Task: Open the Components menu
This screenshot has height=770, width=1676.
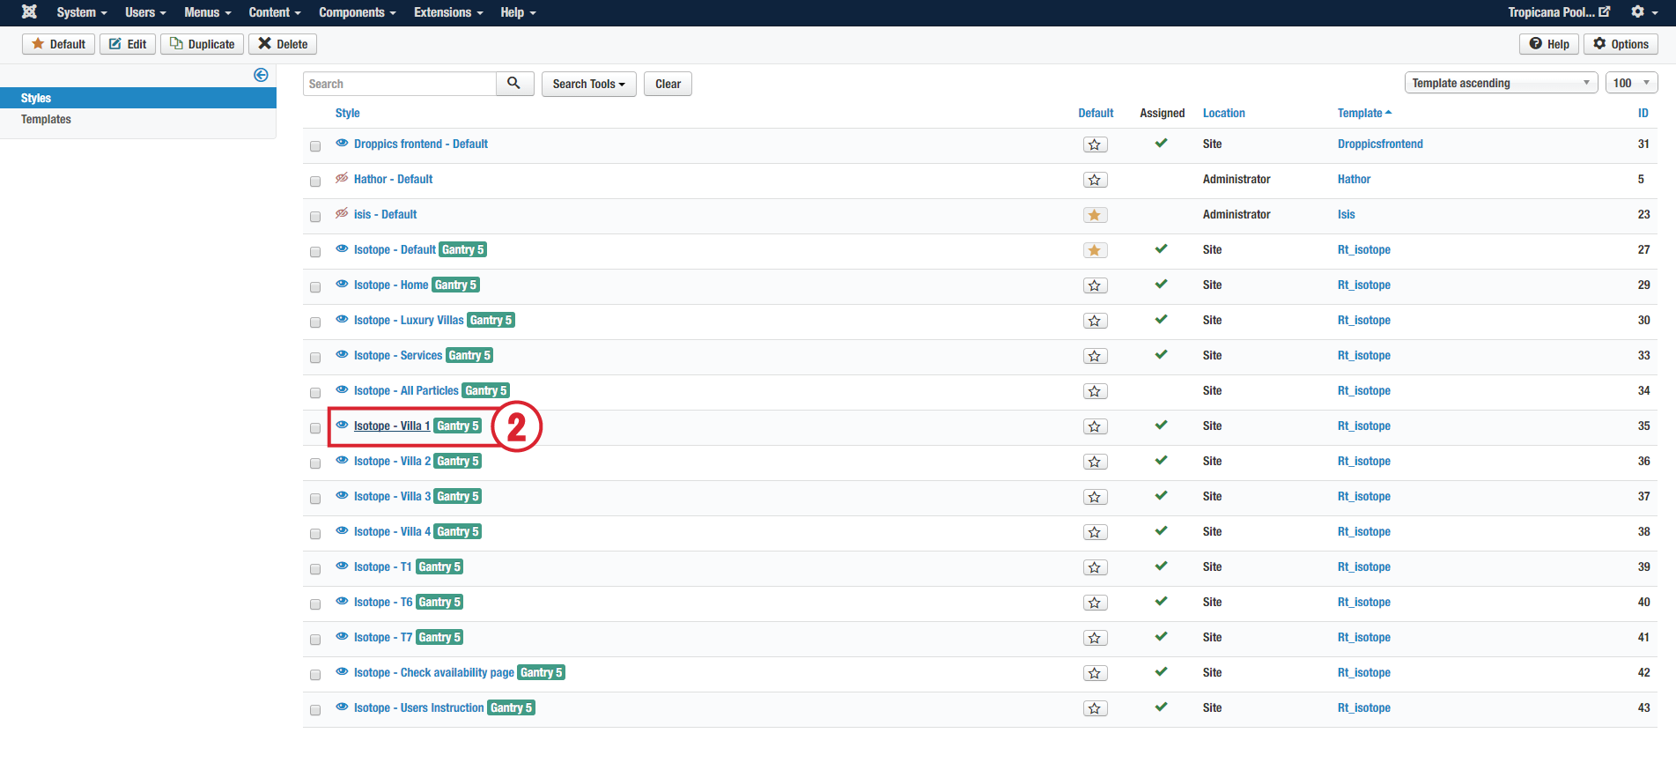Action: coord(358,12)
